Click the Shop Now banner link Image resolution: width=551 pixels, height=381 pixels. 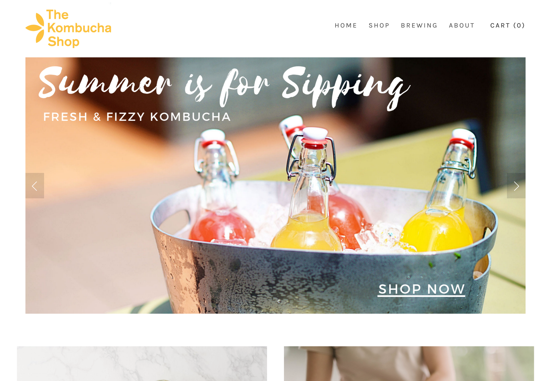pos(422,289)
